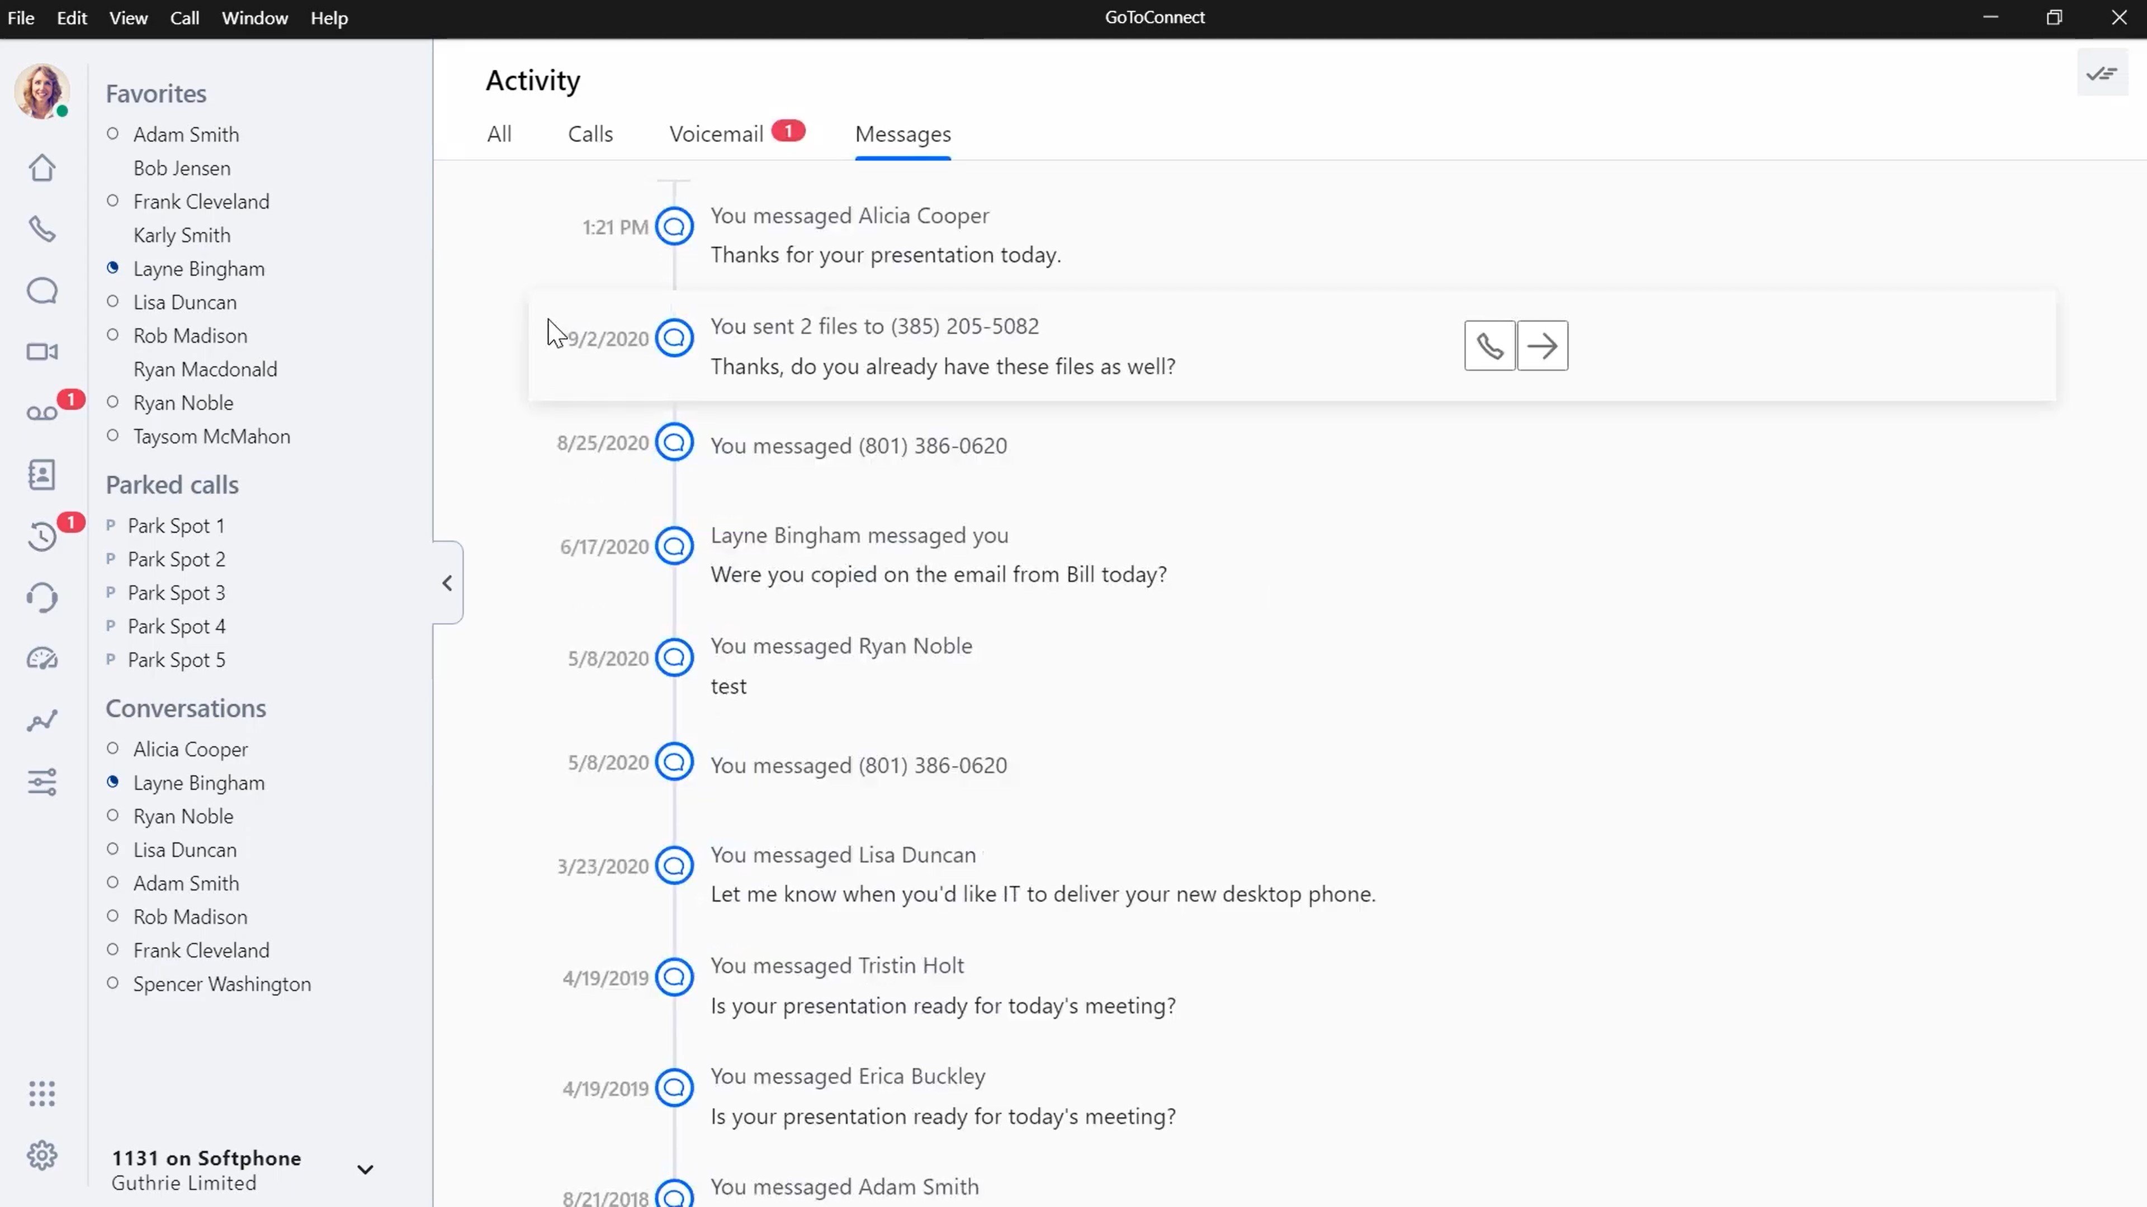Image resolution: width=2147 pixels, height=1207 pixels.
Task: Click message icon for 3/23/2020 entry
Action: click(674, 866)
